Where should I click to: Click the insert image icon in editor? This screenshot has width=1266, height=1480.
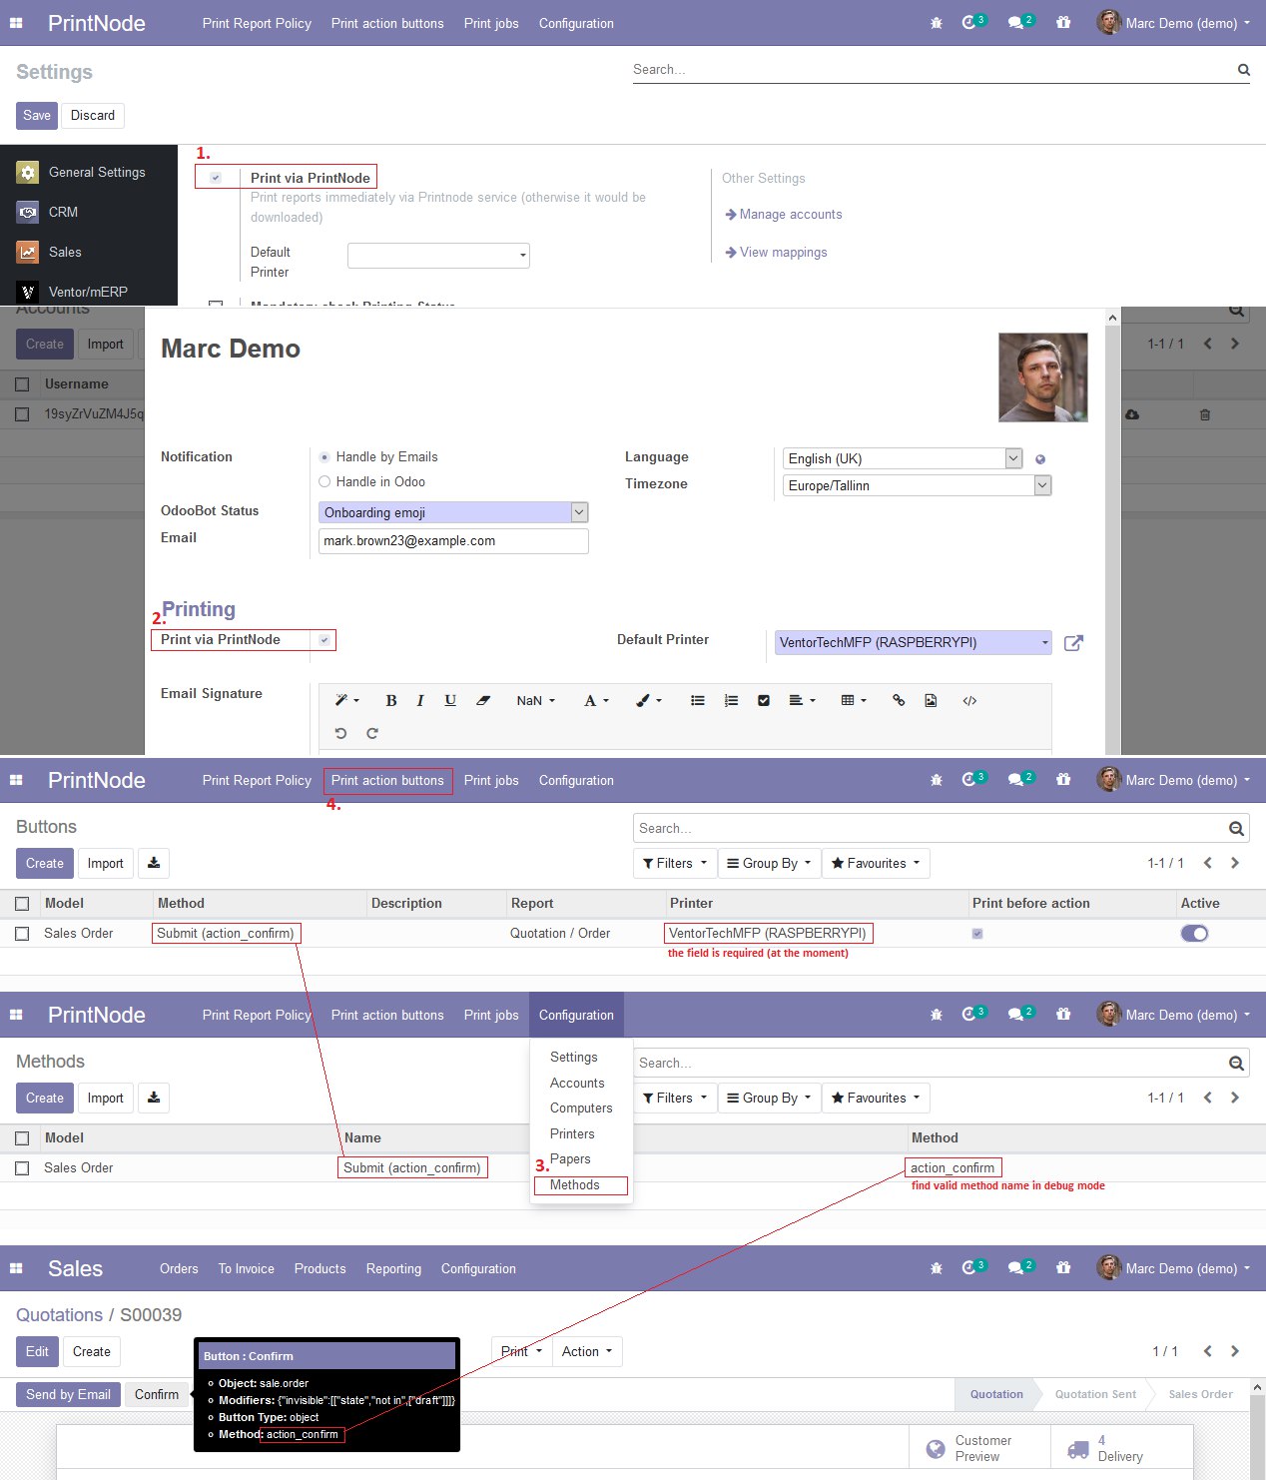931,701
